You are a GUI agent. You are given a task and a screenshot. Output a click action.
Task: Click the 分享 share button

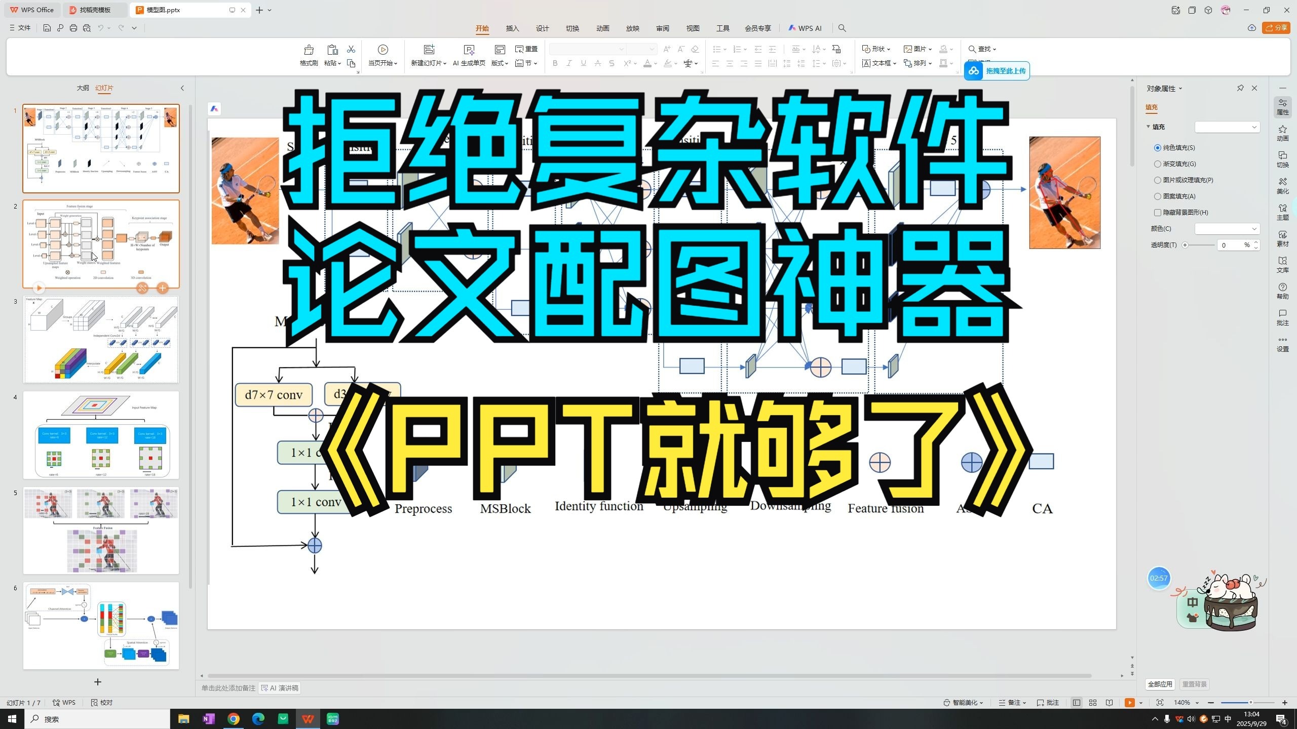(x=1276, y=28)
